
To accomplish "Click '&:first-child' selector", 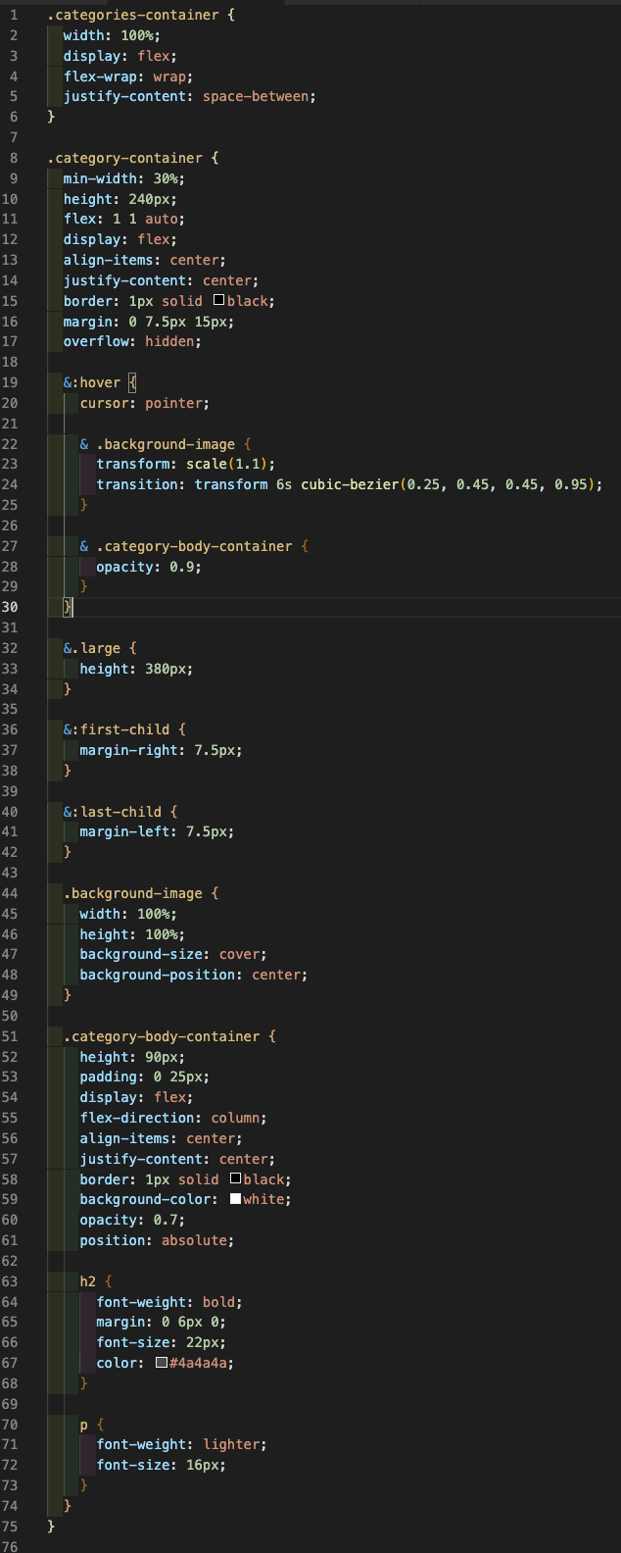I will [x=117, y=729].
